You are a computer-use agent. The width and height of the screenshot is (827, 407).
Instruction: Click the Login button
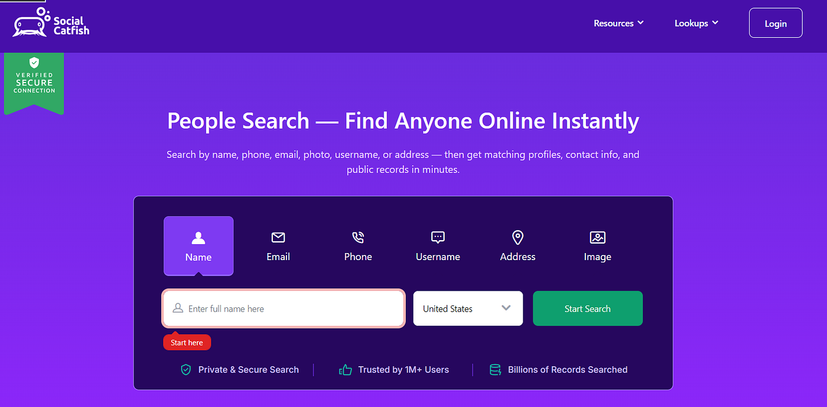click(776, 24)
